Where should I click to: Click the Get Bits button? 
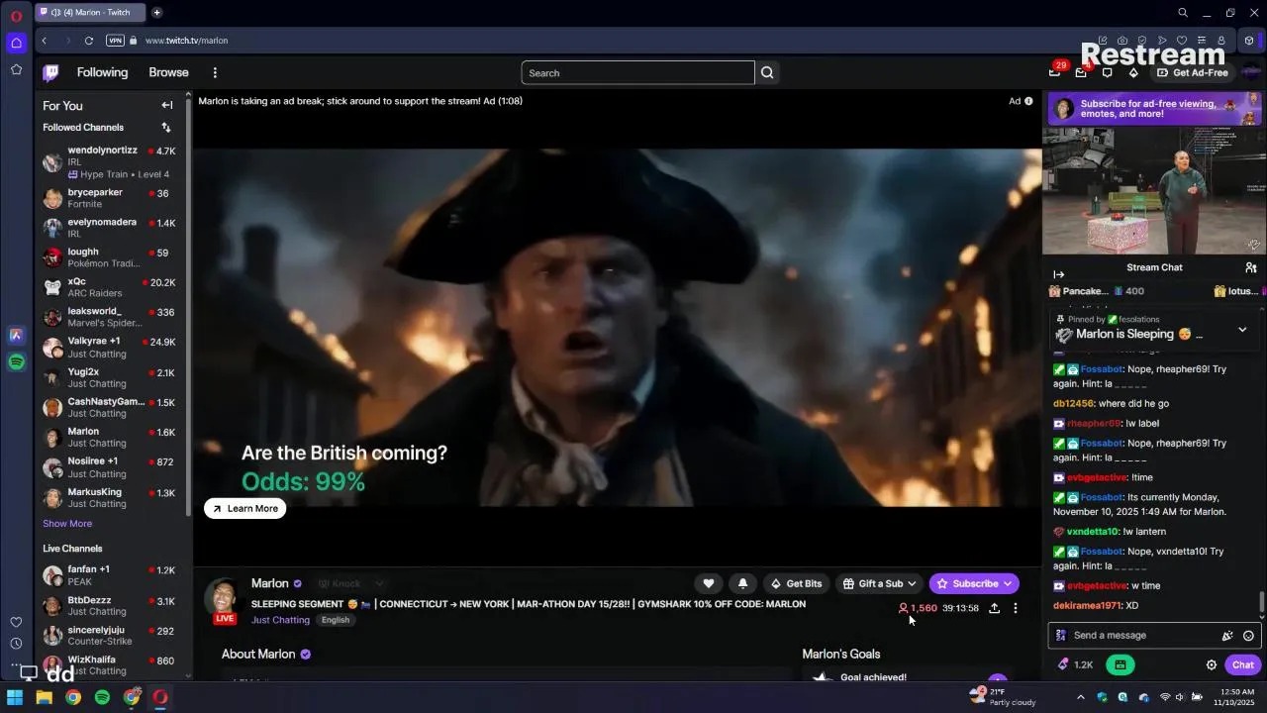796,583
